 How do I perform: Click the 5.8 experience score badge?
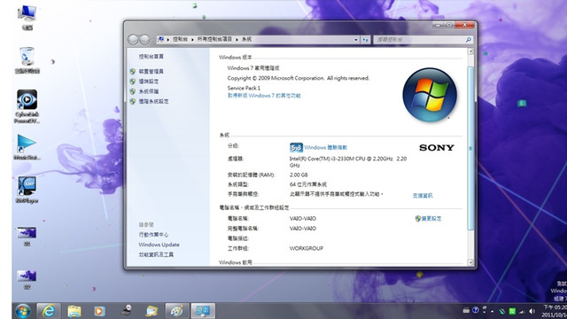[x=296, y=148]
